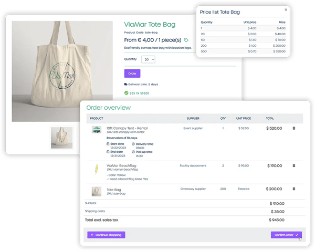Viewport: 315px width, 251px height.
Task: Click the 'ViaMar Beachflag' product name
Action: (121, 165)
